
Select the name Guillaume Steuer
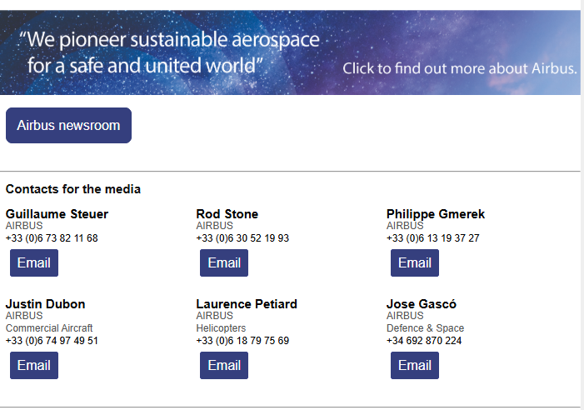(x=57, y=214)
